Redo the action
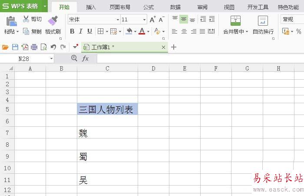The image size is (304, 196). (63, 47)
